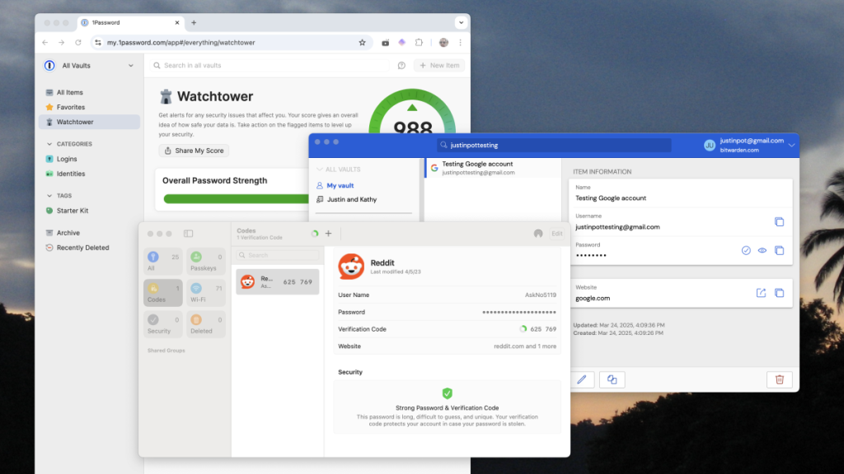Delete the item with the trash icon
This screenshot has width=844, height=474.
click(779, 379)
